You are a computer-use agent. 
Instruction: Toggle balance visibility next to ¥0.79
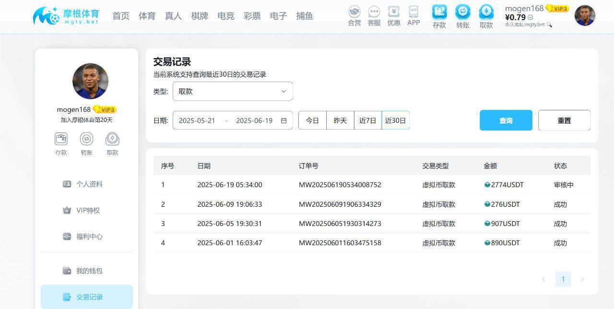pos(531,18)
